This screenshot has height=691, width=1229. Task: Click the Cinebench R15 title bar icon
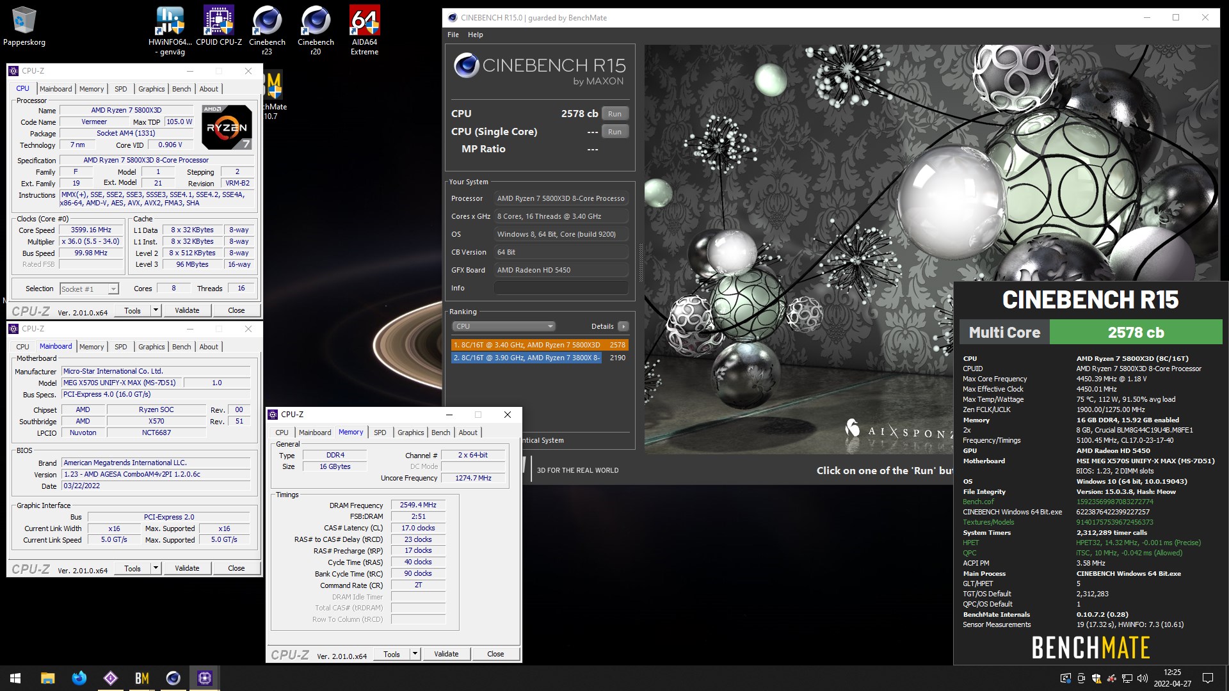[453, 18]
